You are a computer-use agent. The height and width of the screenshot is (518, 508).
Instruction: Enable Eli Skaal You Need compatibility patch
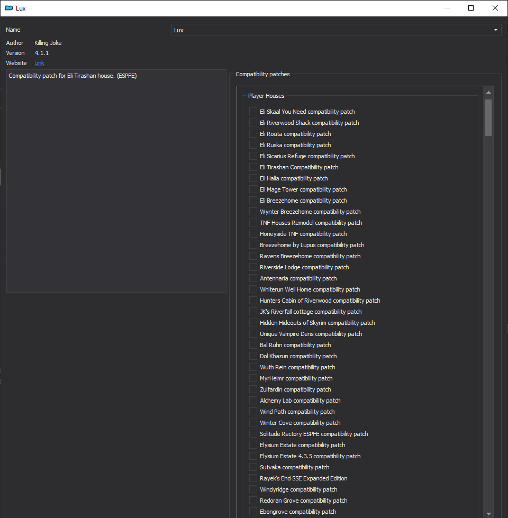[253, 112]
